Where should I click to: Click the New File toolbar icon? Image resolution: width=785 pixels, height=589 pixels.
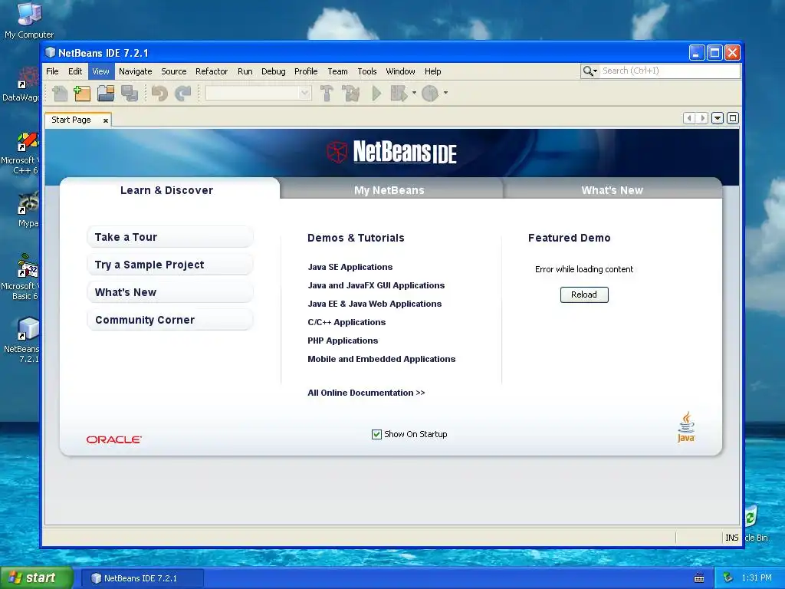pyautogui.click(x=60, y=93)
